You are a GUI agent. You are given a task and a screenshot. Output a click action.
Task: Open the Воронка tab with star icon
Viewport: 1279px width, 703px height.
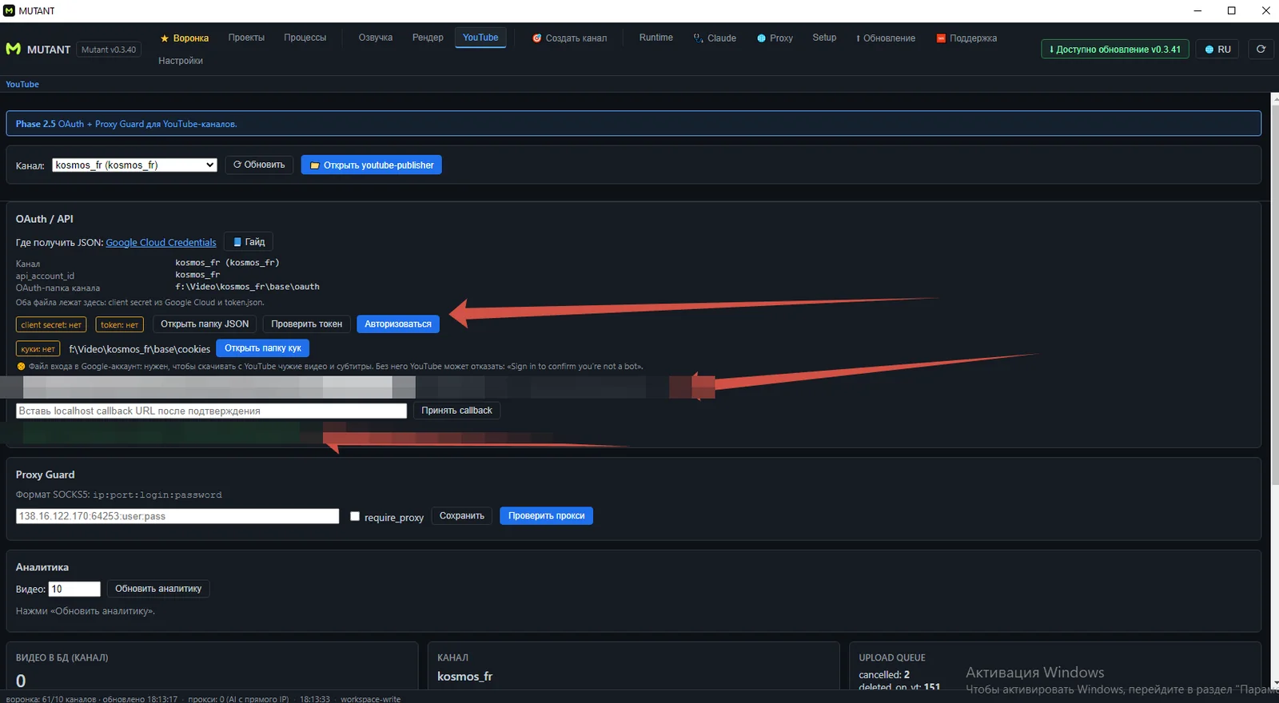pyautogui.click(x=185, y=38)
